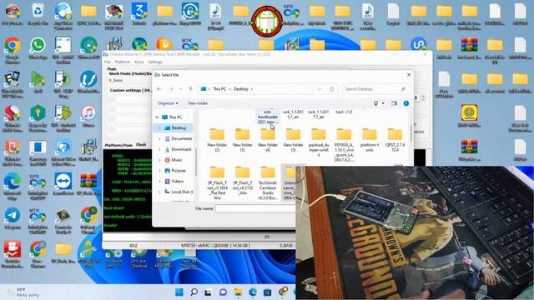Open the TechSmith Camtasia Studio folder

[x=268, y=182]
